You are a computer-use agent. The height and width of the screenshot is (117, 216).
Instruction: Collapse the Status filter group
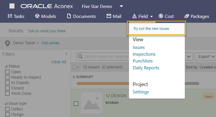point(6,66)
